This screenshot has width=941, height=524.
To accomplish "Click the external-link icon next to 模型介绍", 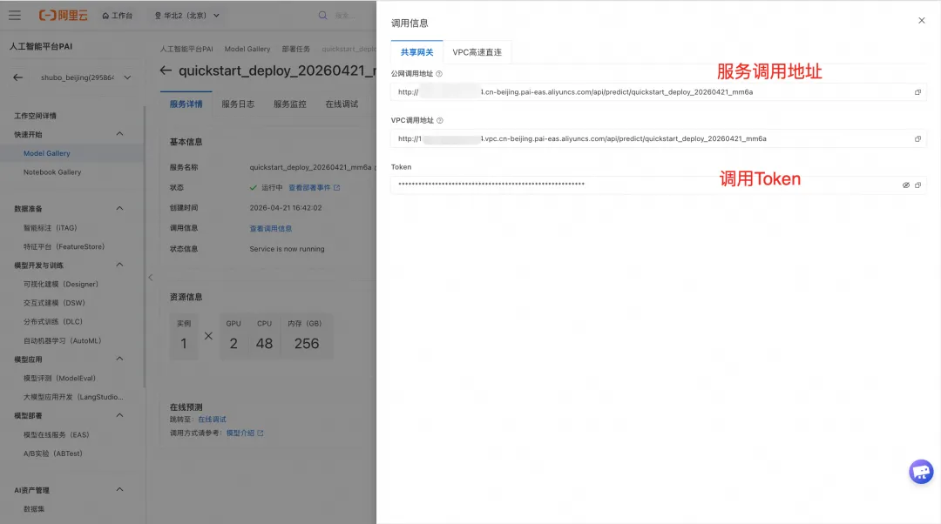I will click(261, 433).
